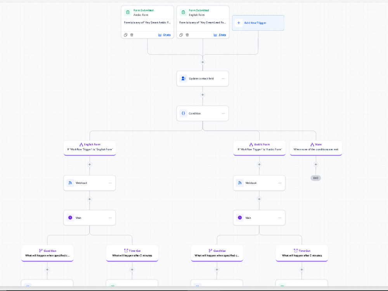Select Time Out branch under English Wait
388x291 pixels.
(x=132, y=253)
